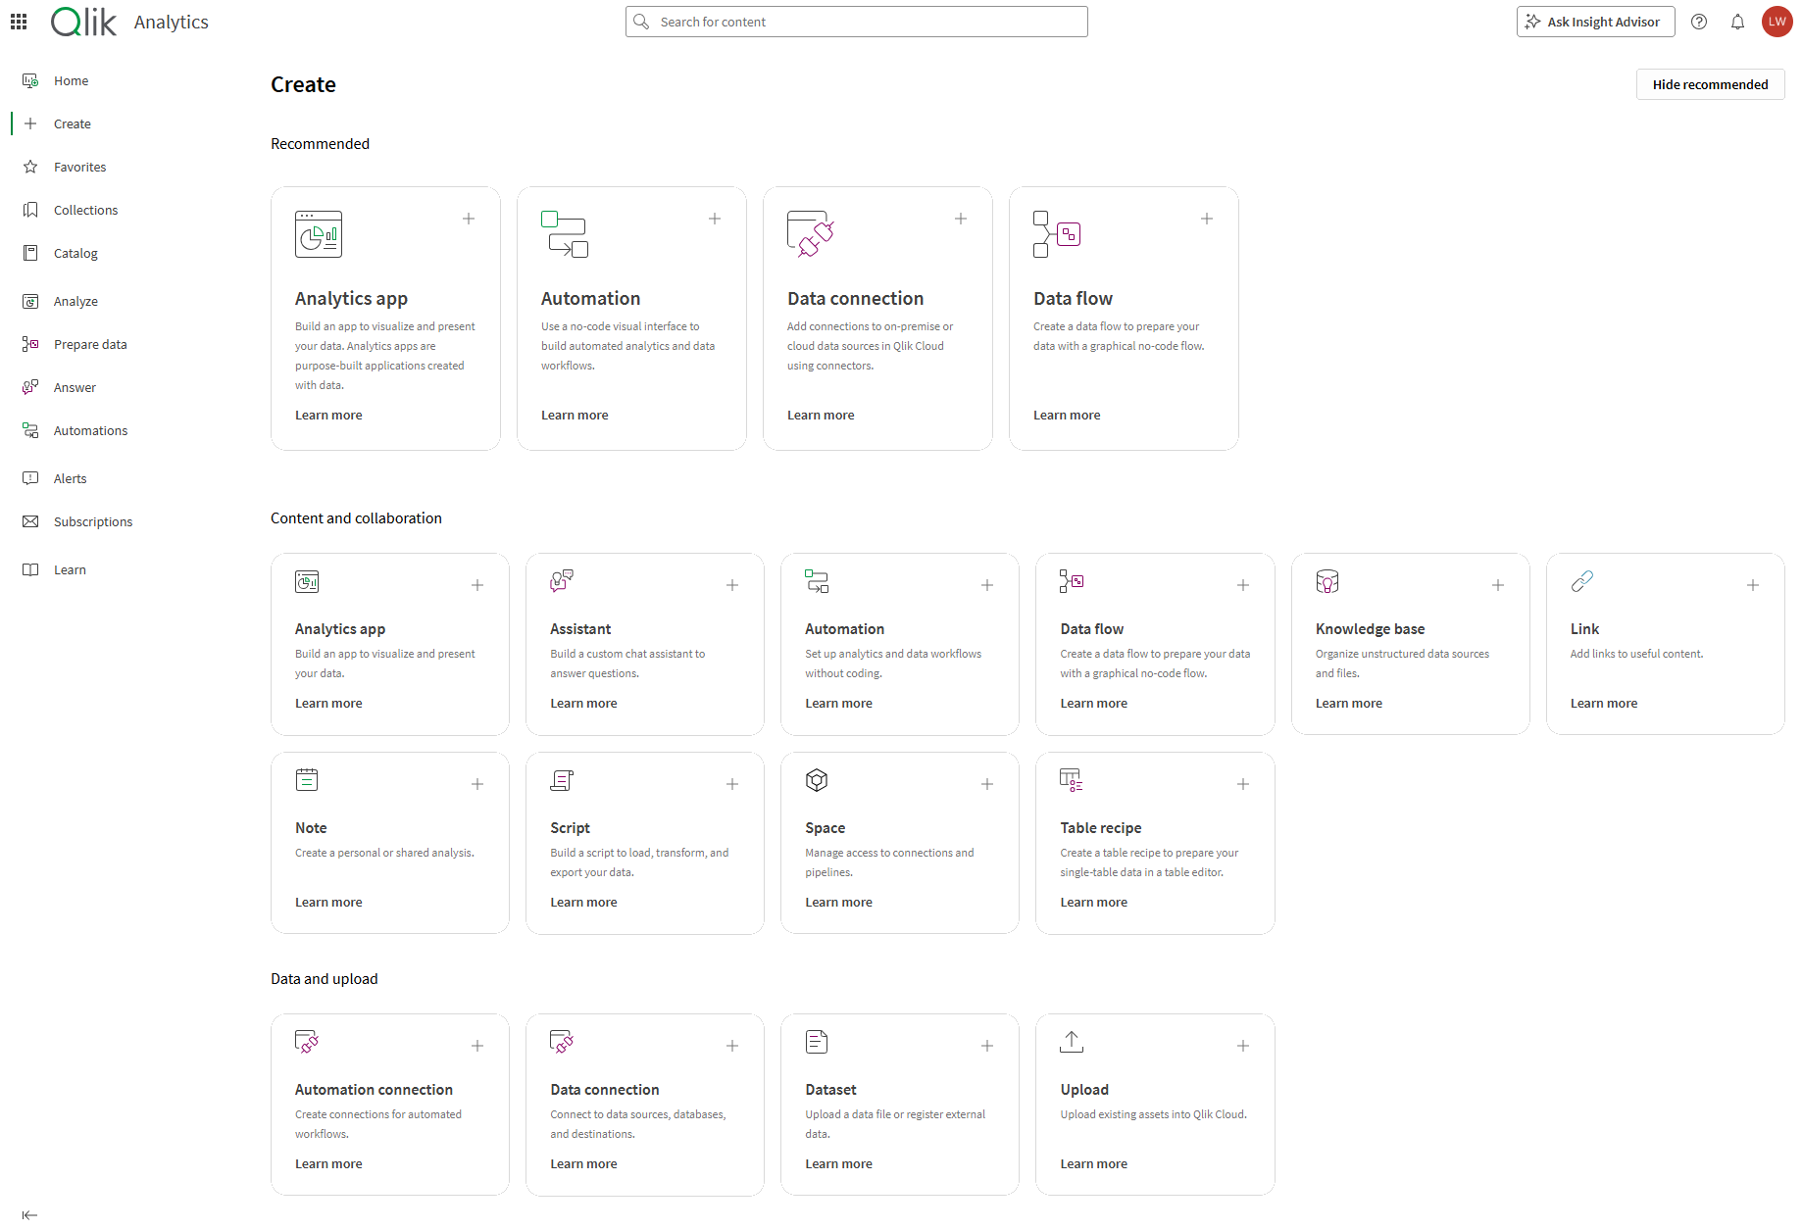Collapse the left sidebar
The image size is (1802, 1230).
(x=29, y=1214)
